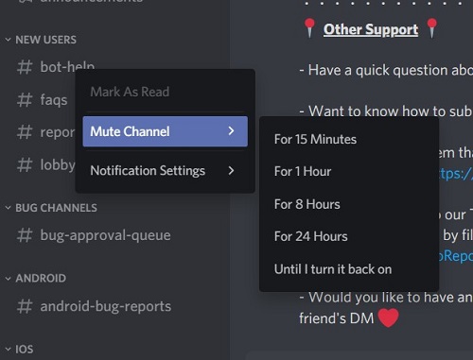Click the hash icon of android-bug-reports
This screenshot has width=473, height=360.
click(25, 306)
